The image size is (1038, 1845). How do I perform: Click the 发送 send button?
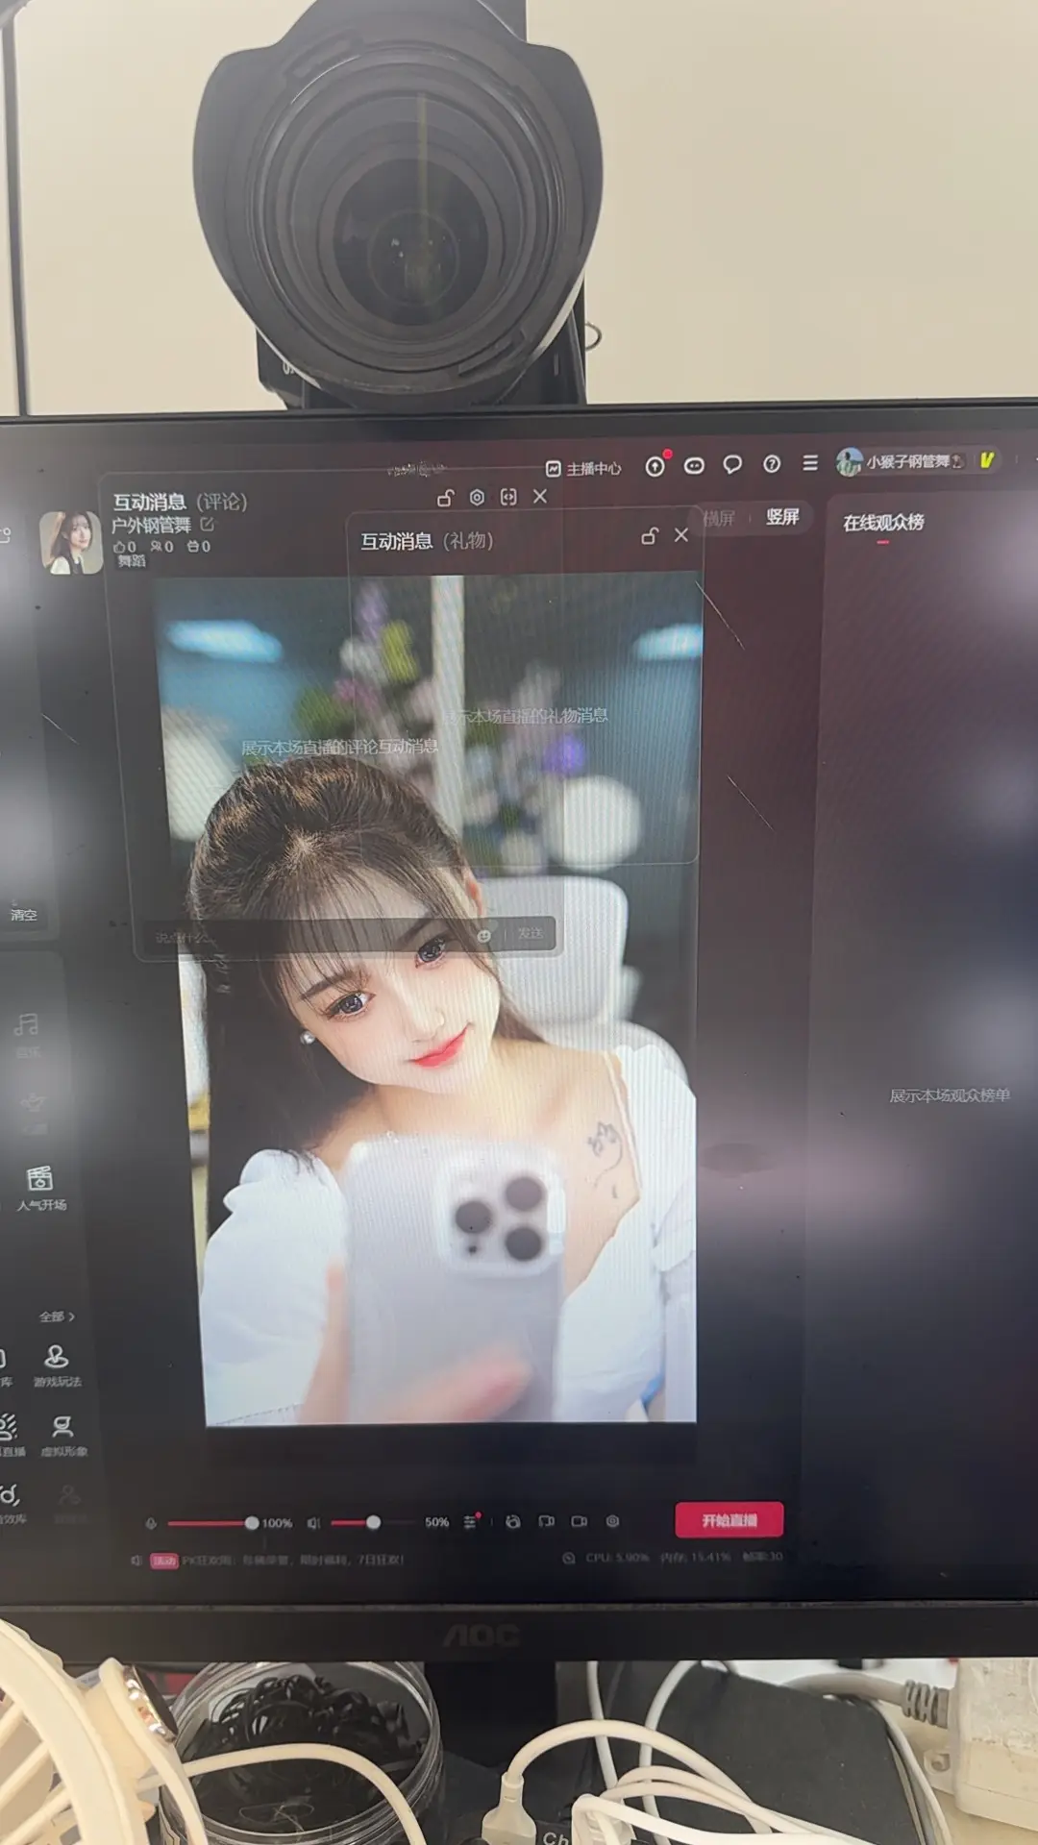pyautogui.click(x=531, y=934)
